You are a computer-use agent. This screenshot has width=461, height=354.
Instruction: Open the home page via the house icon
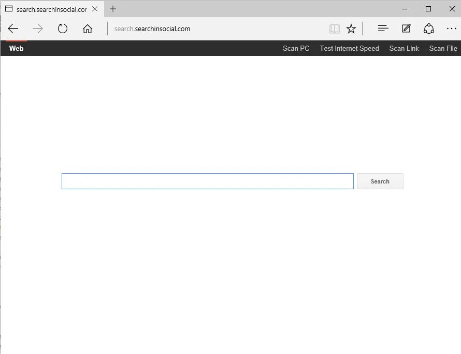point(88,29)
